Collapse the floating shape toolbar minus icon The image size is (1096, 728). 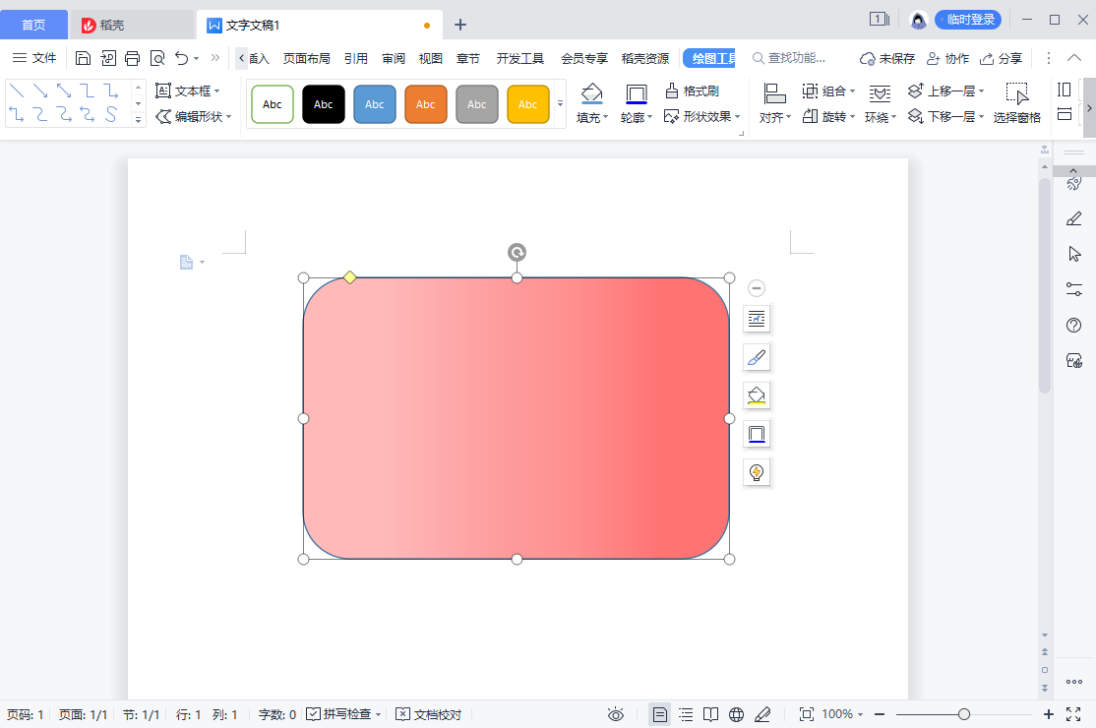[x=757, y=288]
